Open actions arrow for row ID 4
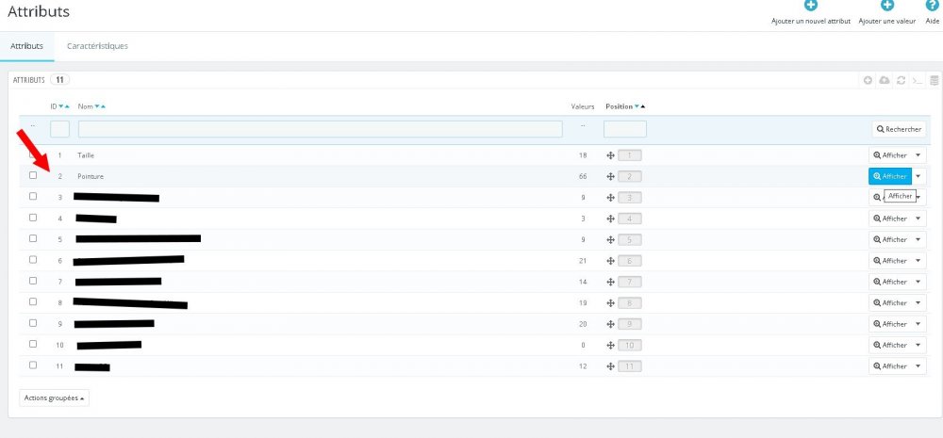 click(x=918, y=219)
